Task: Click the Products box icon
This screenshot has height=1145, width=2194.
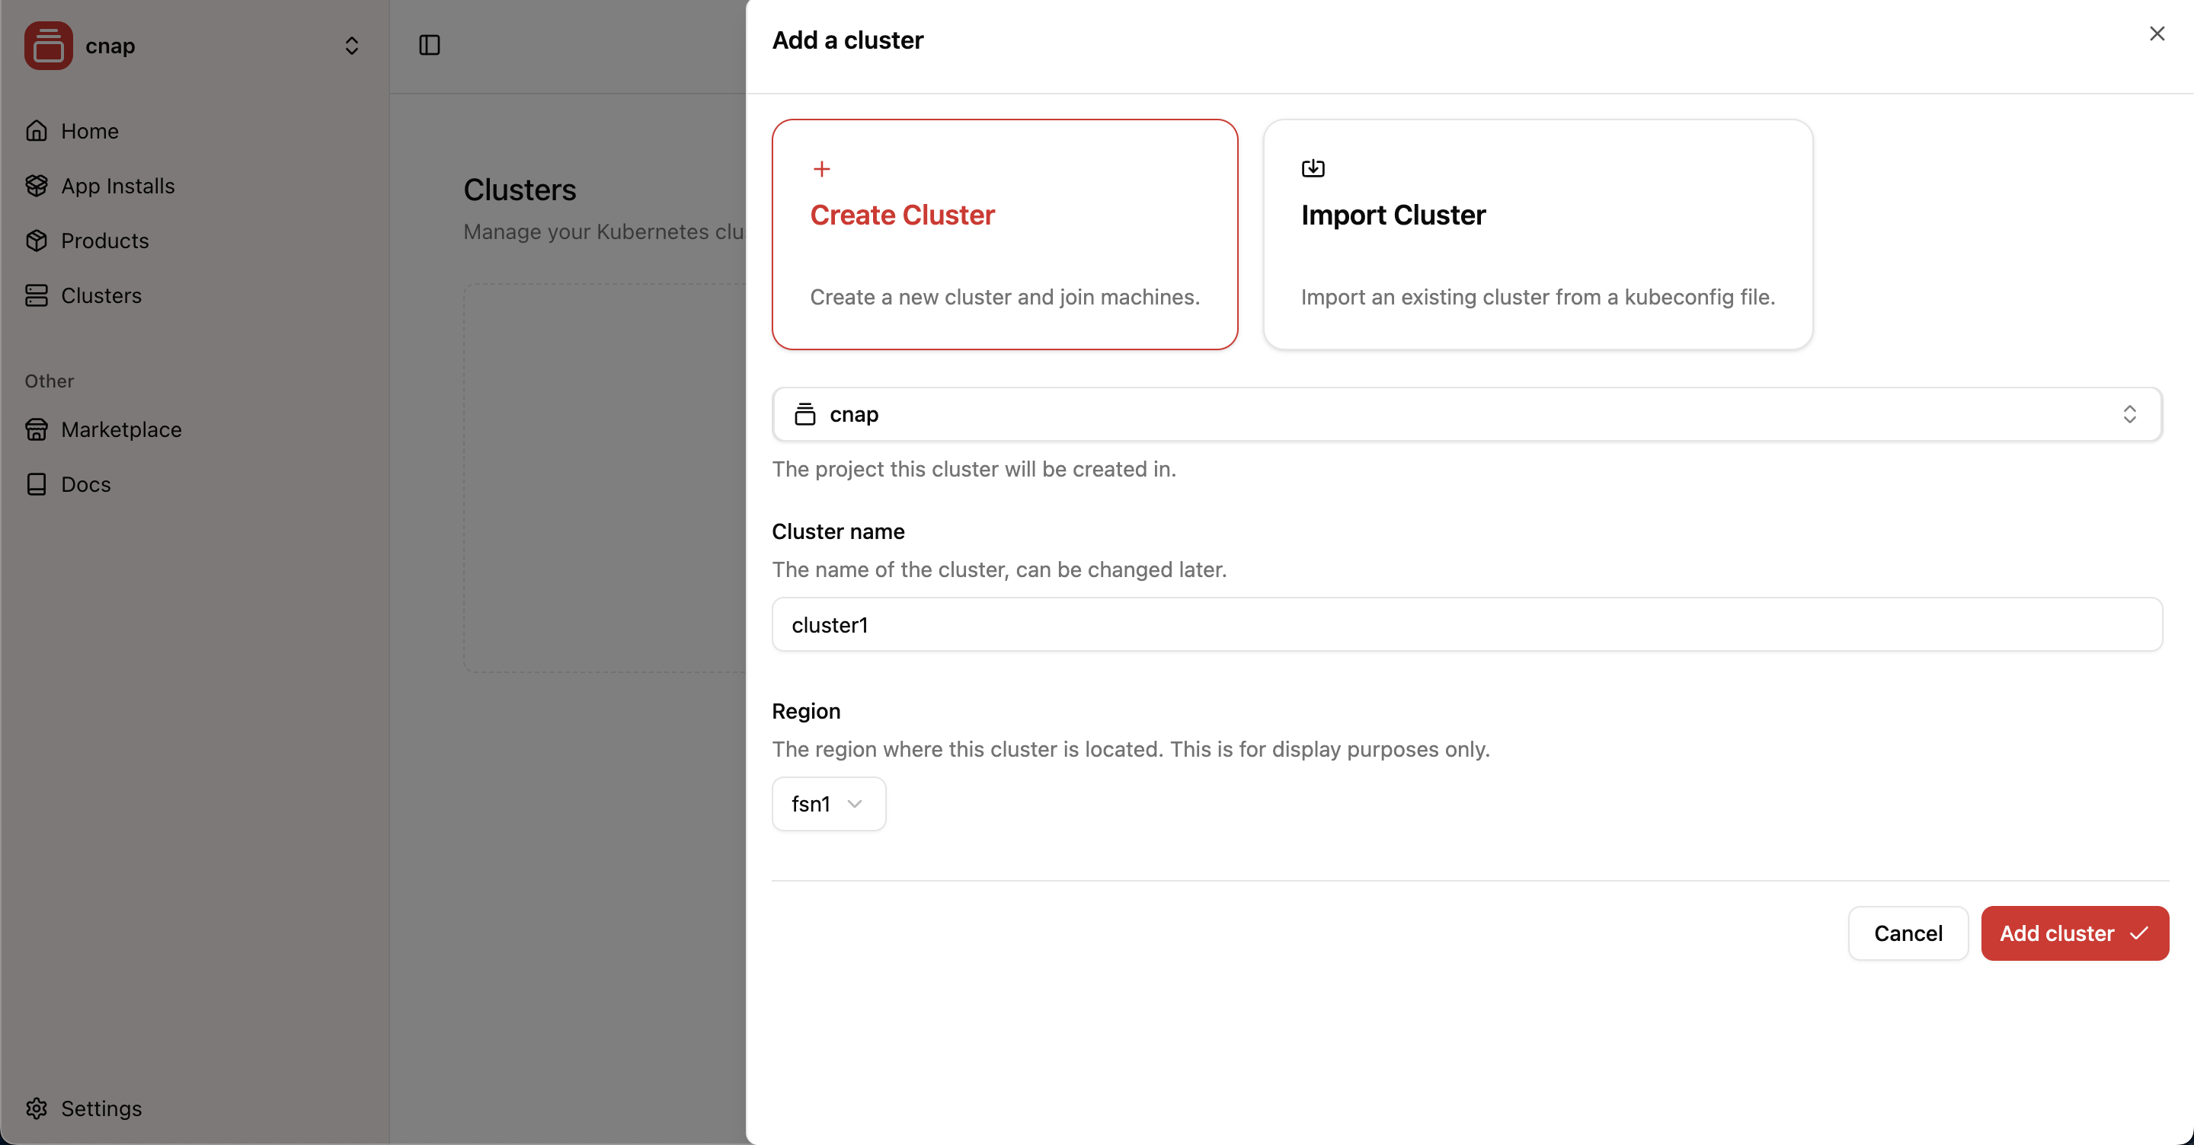Action: [36, 240]
